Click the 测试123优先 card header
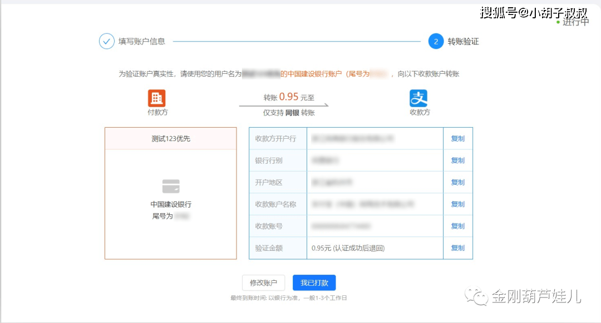Screen dimensions: 601x323 [x=171, y=139]
